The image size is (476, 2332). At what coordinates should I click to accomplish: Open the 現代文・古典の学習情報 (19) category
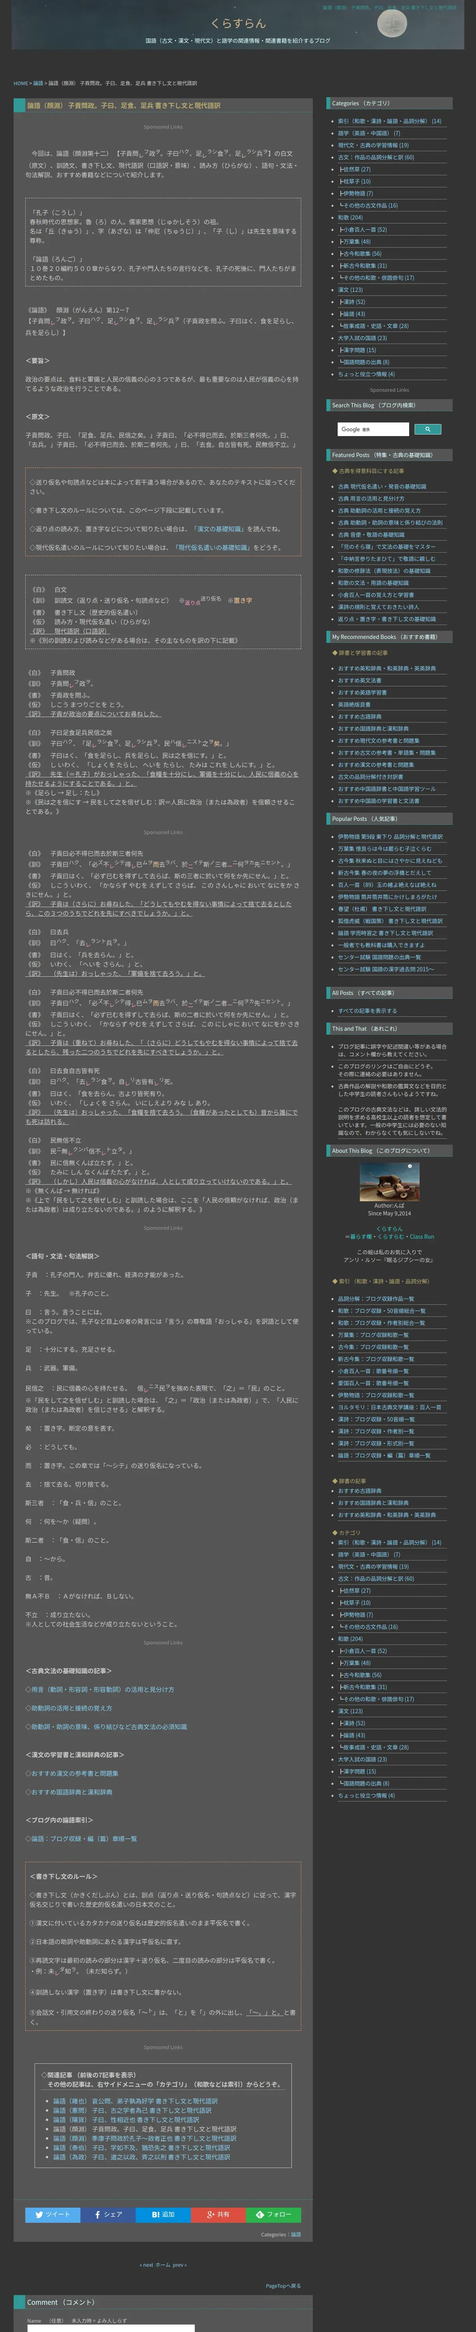pos(373,145)
